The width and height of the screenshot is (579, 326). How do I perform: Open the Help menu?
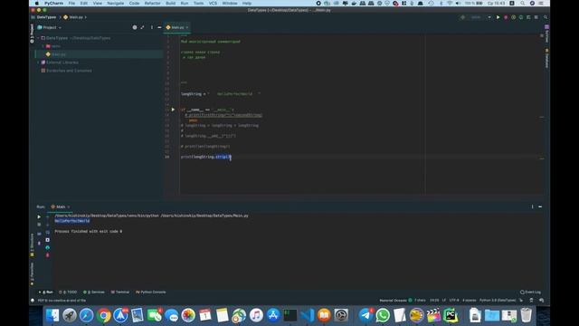tap(247, 4)
